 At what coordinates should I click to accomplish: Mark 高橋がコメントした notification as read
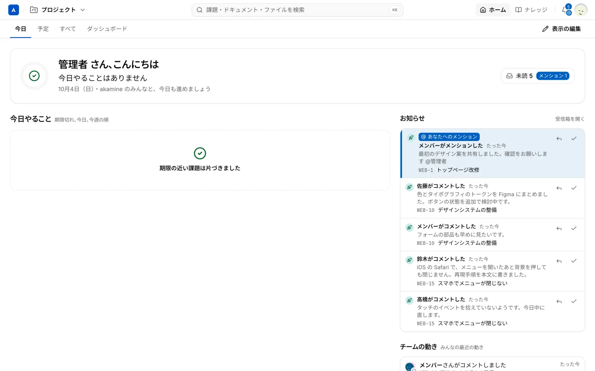click(574, 302)
